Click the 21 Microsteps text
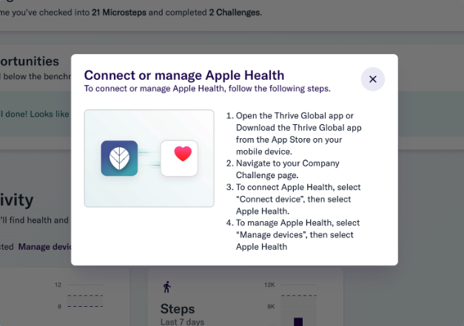This screenshot has width=464, height=326. pyautogui.click(x=119, y=13)
